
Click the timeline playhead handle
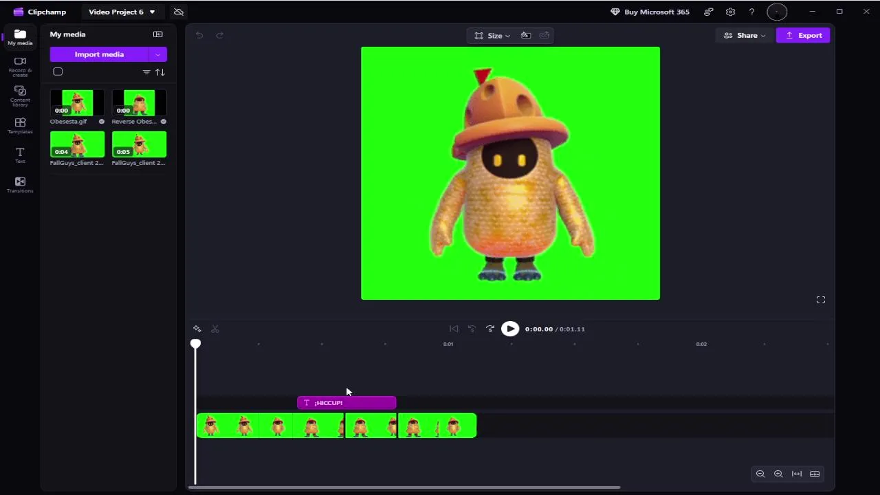point(195,344)
